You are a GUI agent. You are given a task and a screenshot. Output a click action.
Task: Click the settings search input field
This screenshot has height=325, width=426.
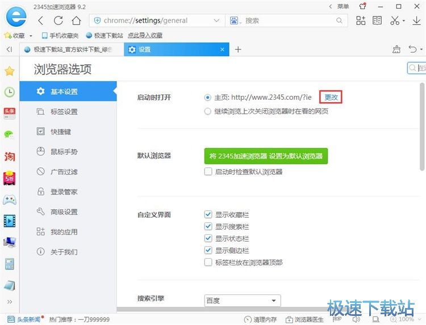click(417, 68)
